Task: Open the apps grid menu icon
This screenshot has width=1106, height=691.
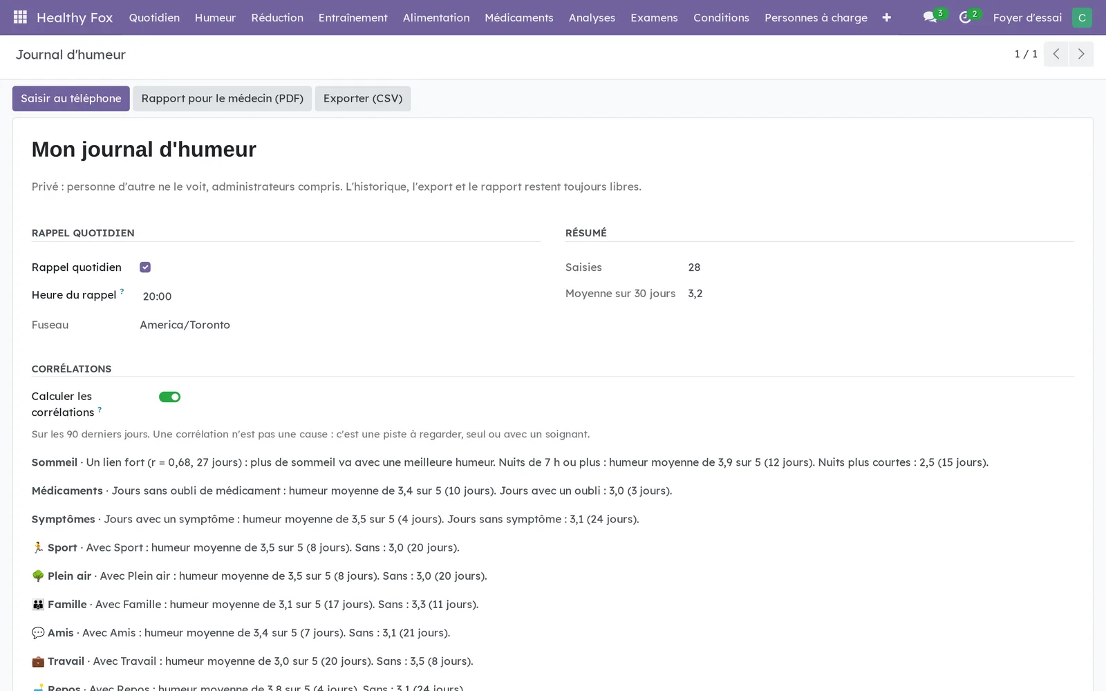Action: [x=20, y=17]
